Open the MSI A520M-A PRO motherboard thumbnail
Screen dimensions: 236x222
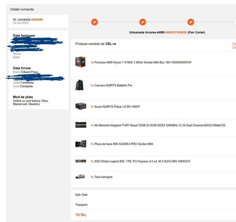tap(81, 144)
